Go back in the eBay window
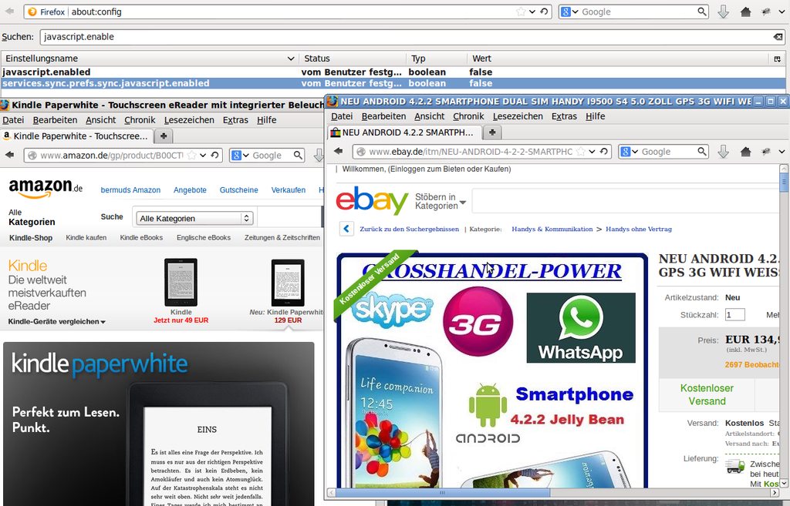The width and height of the screenshot is (790, 506). (338, 152)
